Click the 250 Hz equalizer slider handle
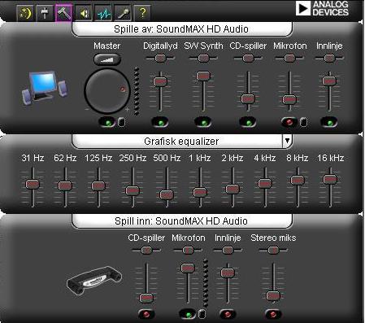 [133, 190]
